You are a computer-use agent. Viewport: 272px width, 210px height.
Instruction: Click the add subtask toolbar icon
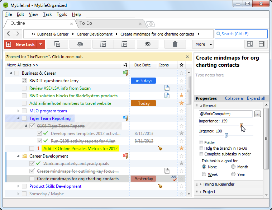tap(57, 44)
